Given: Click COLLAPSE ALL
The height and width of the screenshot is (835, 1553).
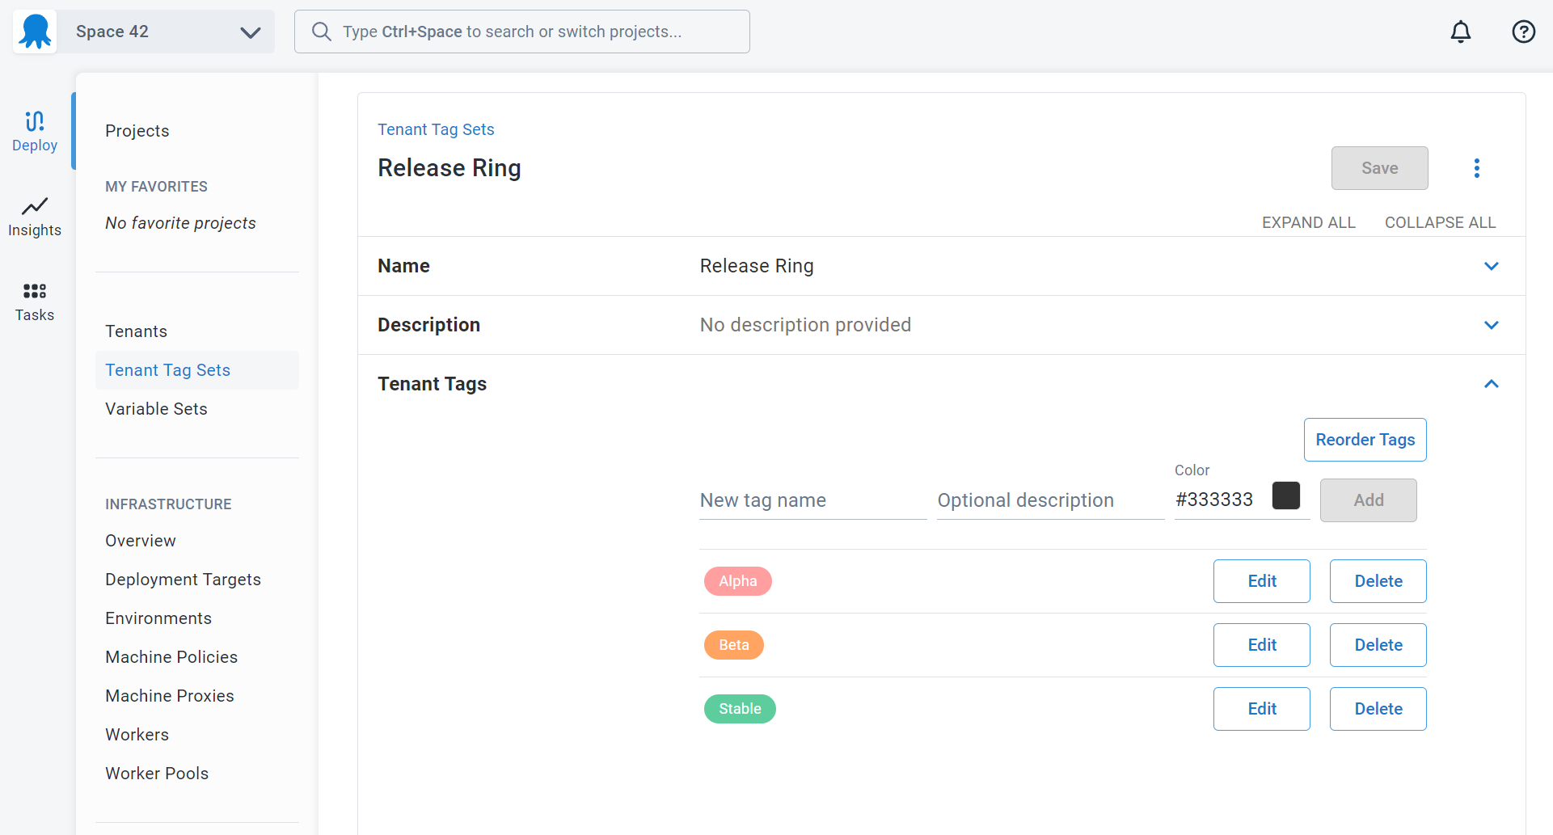Looking at the screenshot, I should click(x=1440, y=222).
